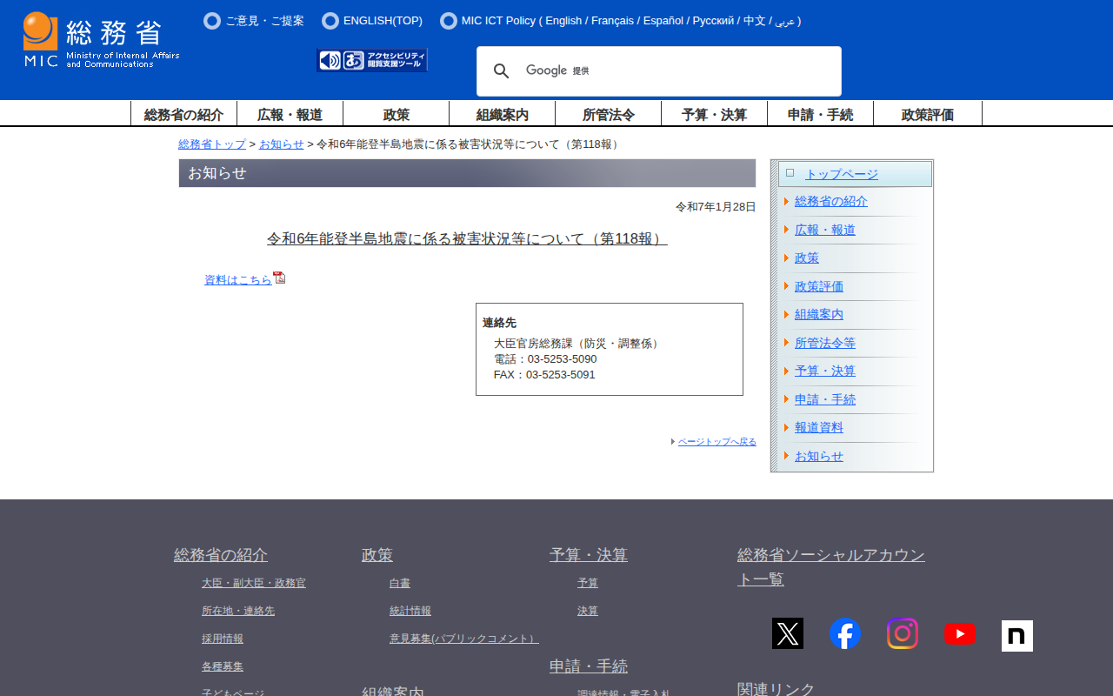Image resolution: width=1113 pixels, height=696 pixels.
Task: Click the PDF icon beside 資料はこちら
Action: click(279, 278)
